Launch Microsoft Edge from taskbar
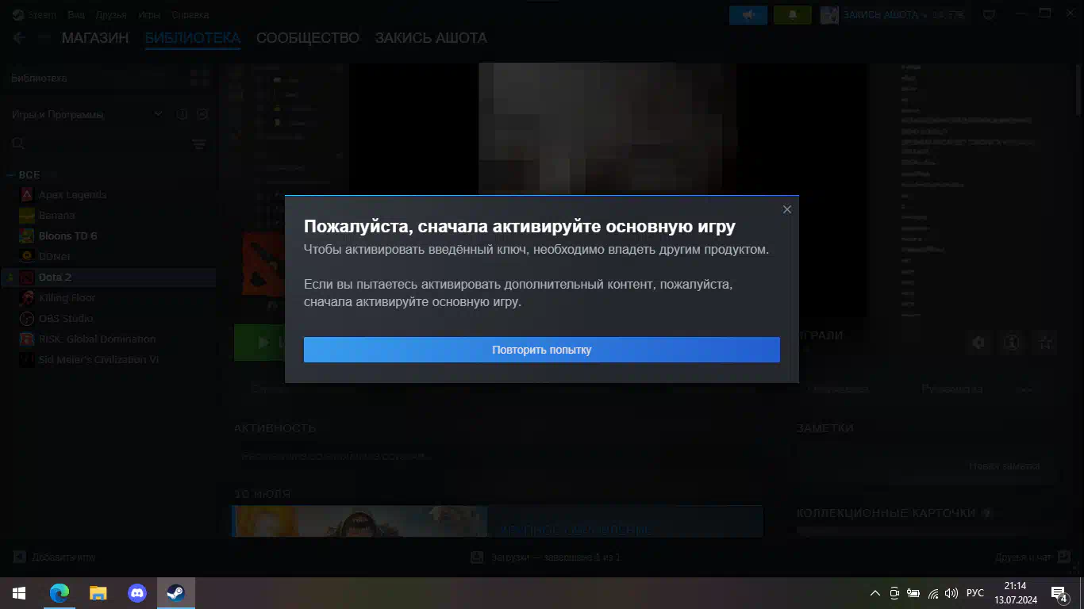The height and width of the screenshot is (609, 1084). (60, 593)
